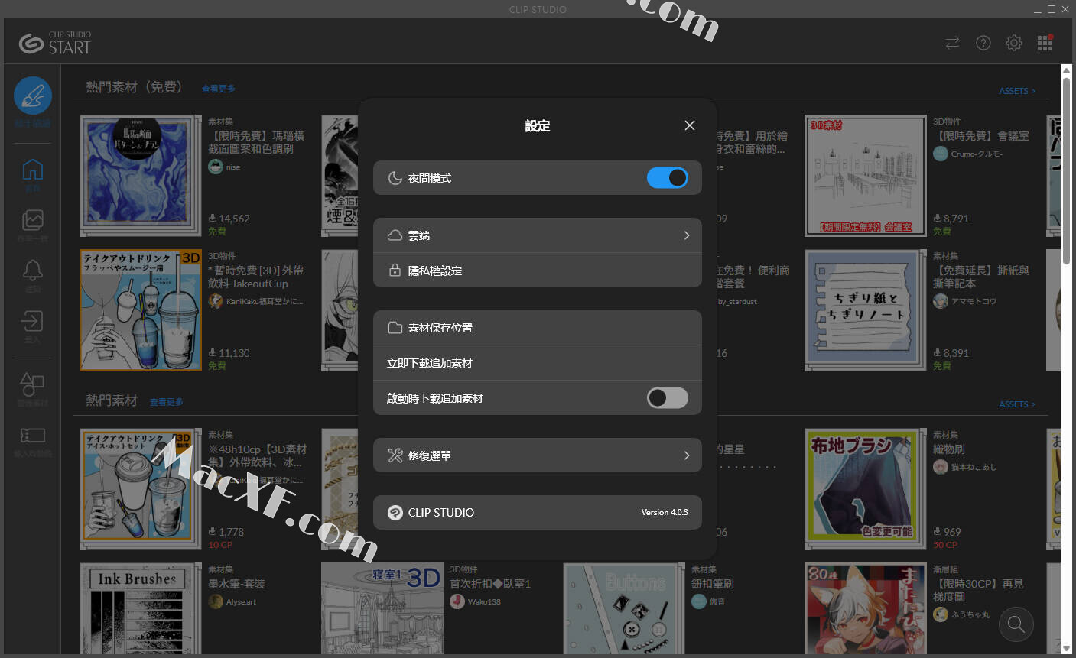Click the CLIP STUDIO version row
Image resolution: width=1076 pixels, height=658 pixels.
[x=538, y=513]
